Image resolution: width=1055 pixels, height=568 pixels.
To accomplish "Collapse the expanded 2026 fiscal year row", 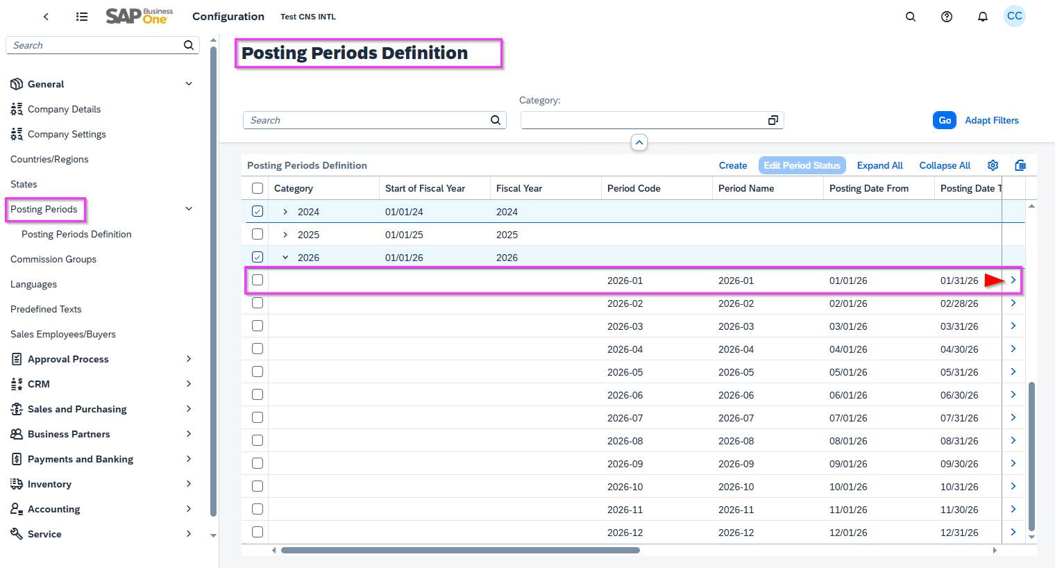I will tap(285, 257).
